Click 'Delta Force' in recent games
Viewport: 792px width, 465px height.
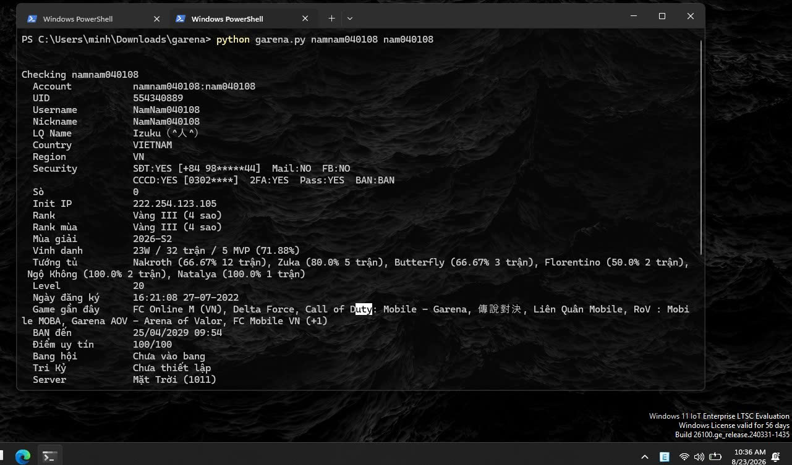(263, 309)
